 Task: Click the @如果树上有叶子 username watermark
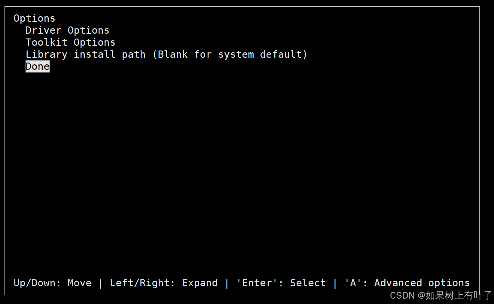click(x=455, y=296)
